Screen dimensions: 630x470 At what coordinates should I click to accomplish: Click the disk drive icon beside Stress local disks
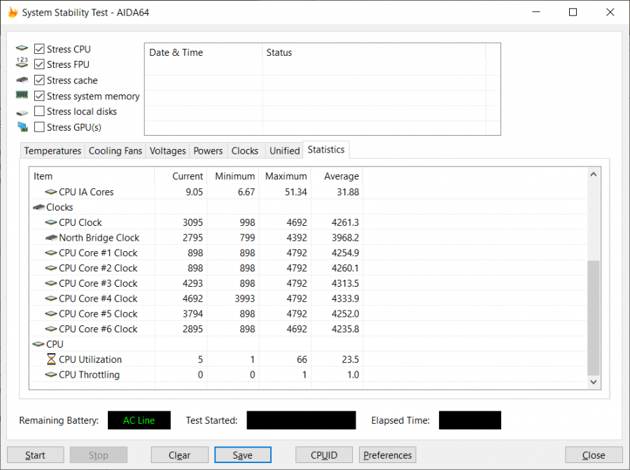click(22, 113)
